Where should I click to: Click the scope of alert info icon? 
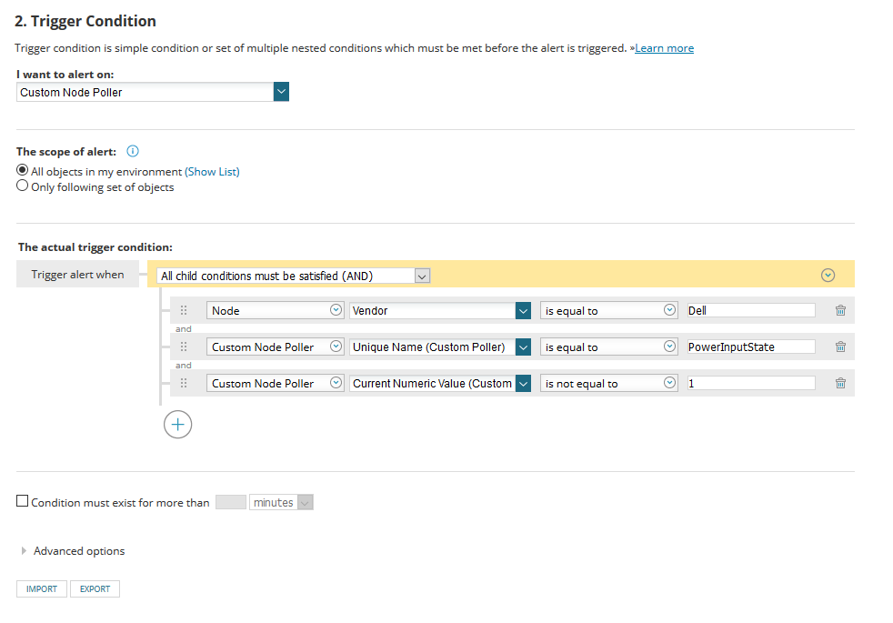click(132, 152)
